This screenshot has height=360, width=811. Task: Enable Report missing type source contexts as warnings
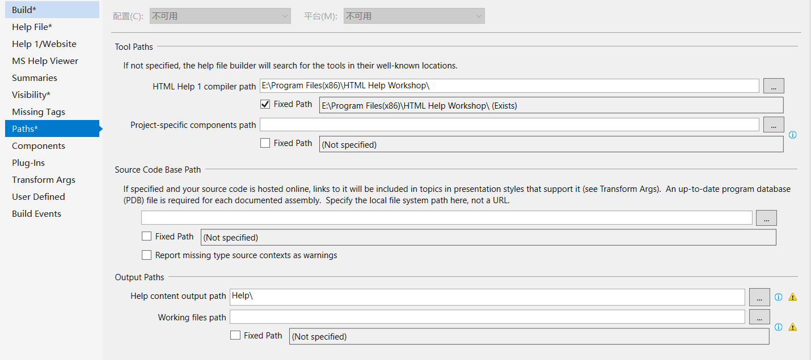(x=147, y=255)
